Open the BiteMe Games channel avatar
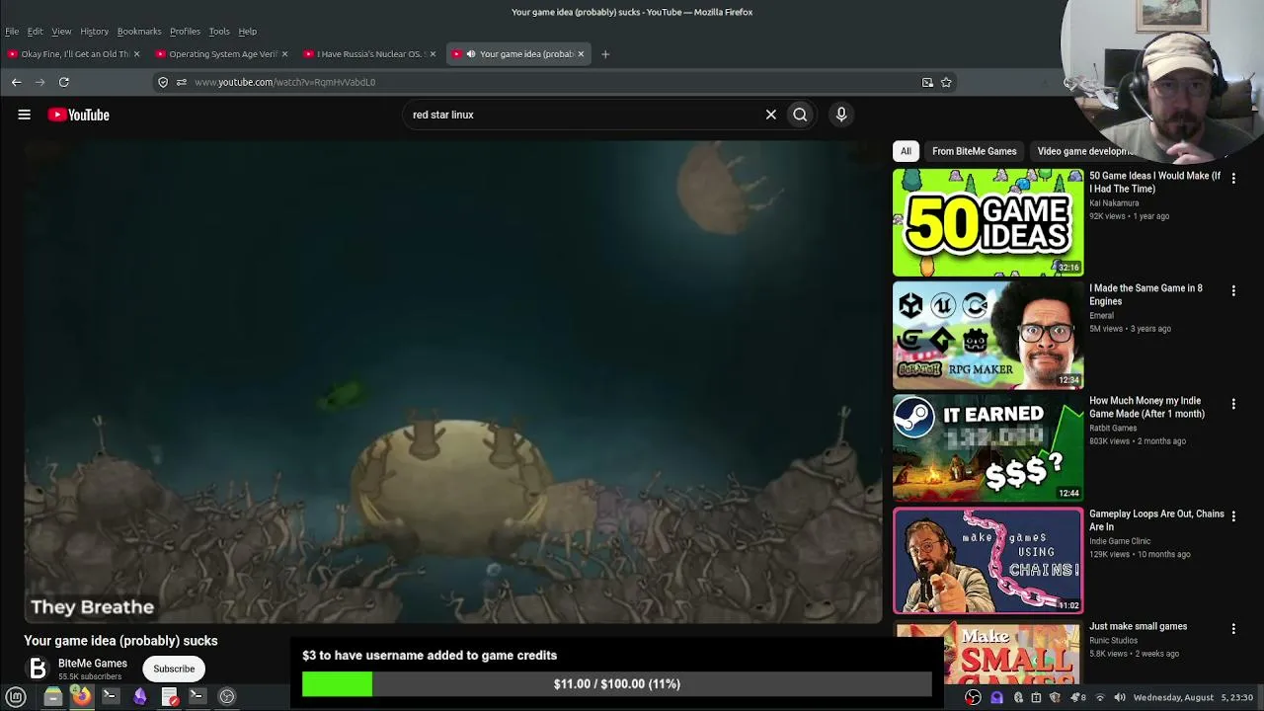1264x711 pixels. pos(38,669)
